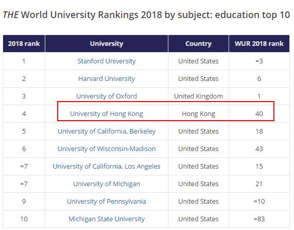This screenshot has height=230, width=294.
Task: Select the rank 10 cell
Action: [24, 219]
